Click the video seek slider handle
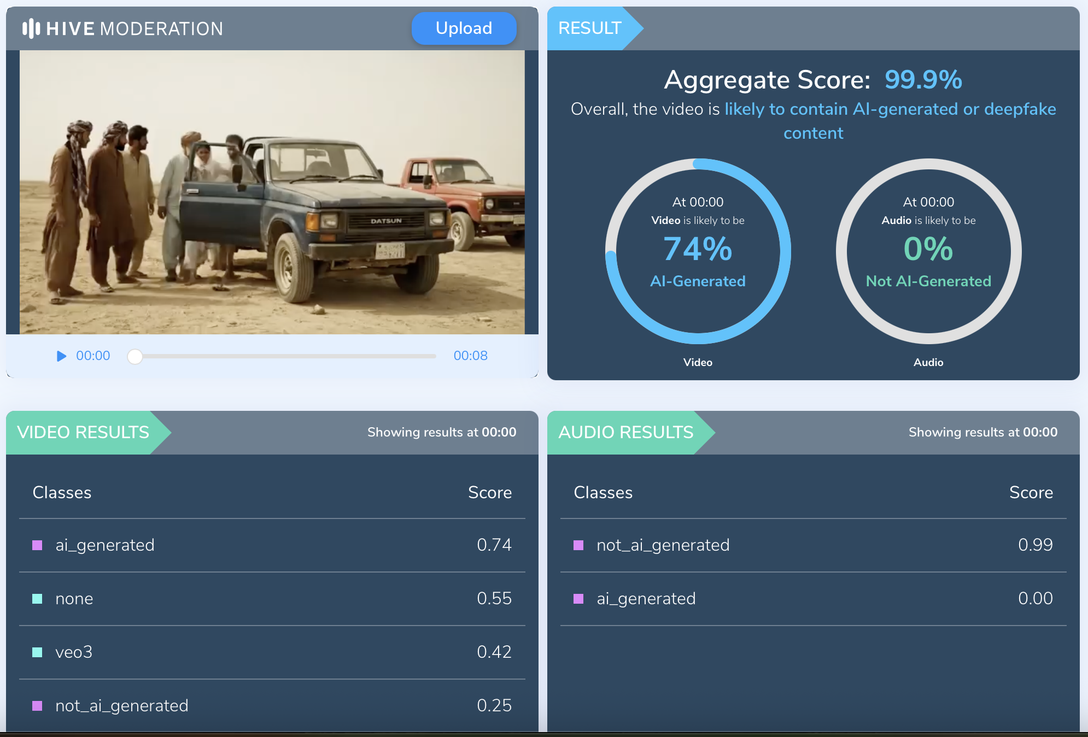Screen dimensions: 1088x737 coord(135,356)
